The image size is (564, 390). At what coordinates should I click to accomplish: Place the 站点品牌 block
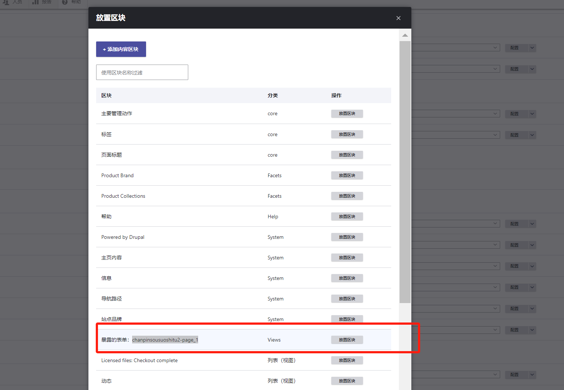pyautogui.click(x=347, y=319)
